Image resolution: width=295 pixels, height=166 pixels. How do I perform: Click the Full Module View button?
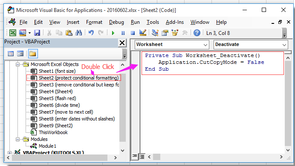click(142, 157)
